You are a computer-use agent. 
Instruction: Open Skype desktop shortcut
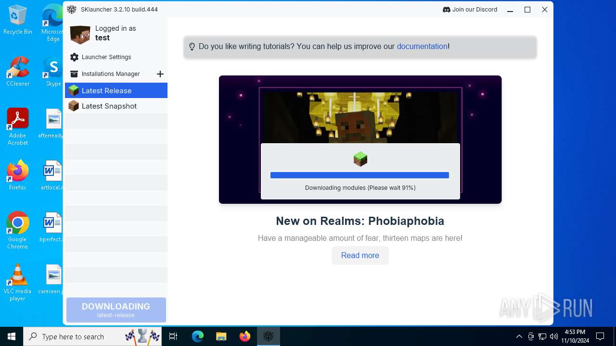pyautogui.click(x=53, y=72)
